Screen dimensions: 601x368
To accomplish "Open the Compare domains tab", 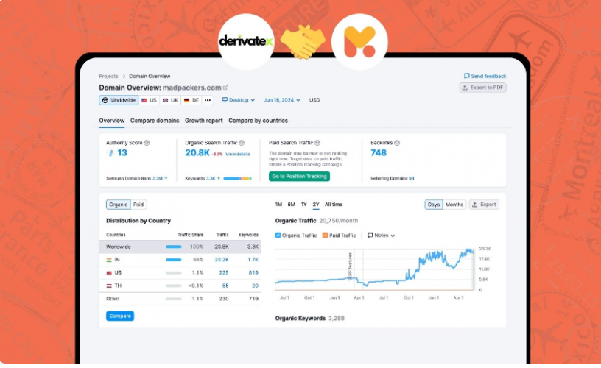I will click(155, 121).
